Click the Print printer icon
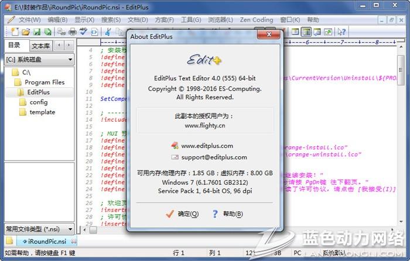 click(73, 32)
